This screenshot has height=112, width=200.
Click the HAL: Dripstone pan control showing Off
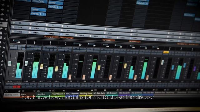tap(80, 44)
